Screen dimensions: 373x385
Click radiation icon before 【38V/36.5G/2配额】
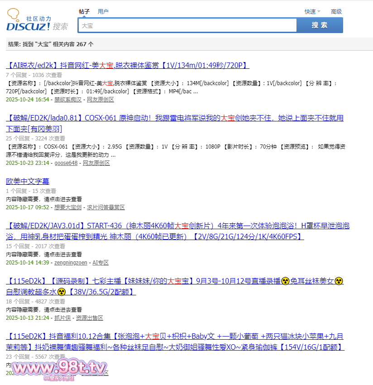click(x=62, y=292)
